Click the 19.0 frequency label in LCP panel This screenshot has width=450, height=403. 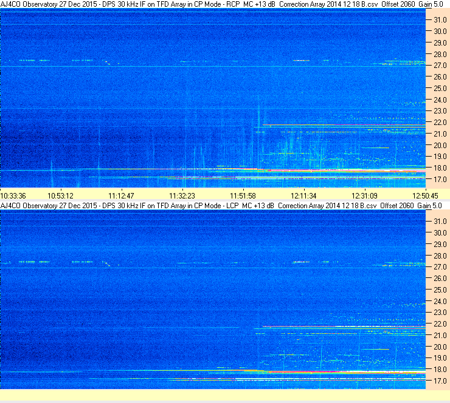[440, 358]
